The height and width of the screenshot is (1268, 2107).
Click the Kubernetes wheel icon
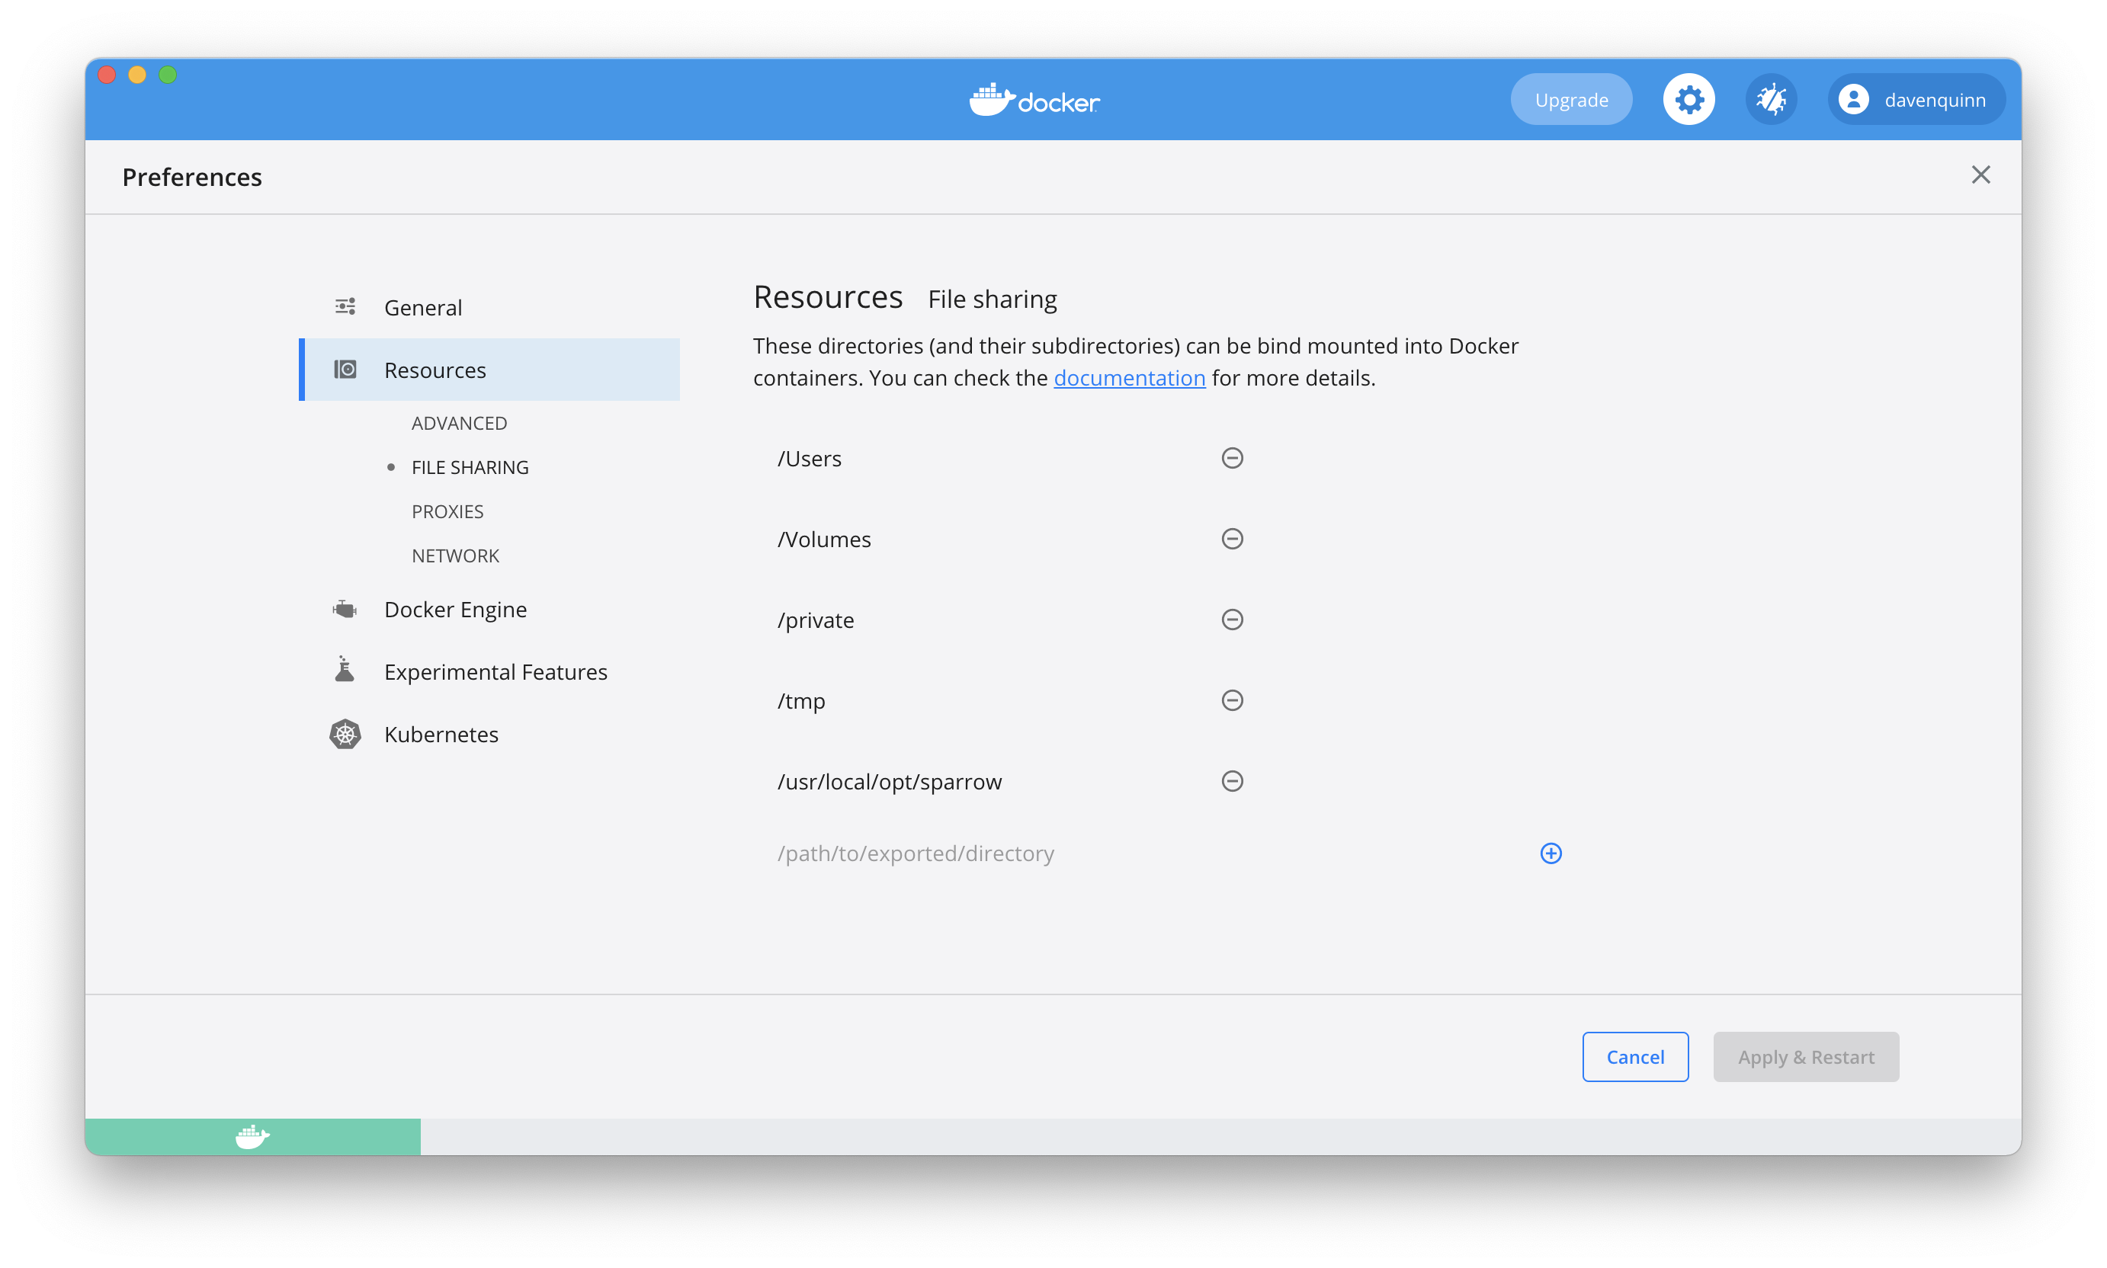click(x=345, y=734)
